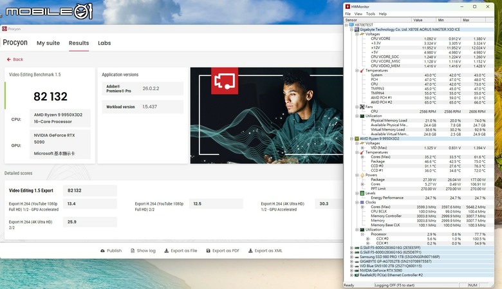Viewport: 502px width, 289px height.
Task: Click the Samsung SSD 980 PRO drive icon
Action: tap(357, 257)
